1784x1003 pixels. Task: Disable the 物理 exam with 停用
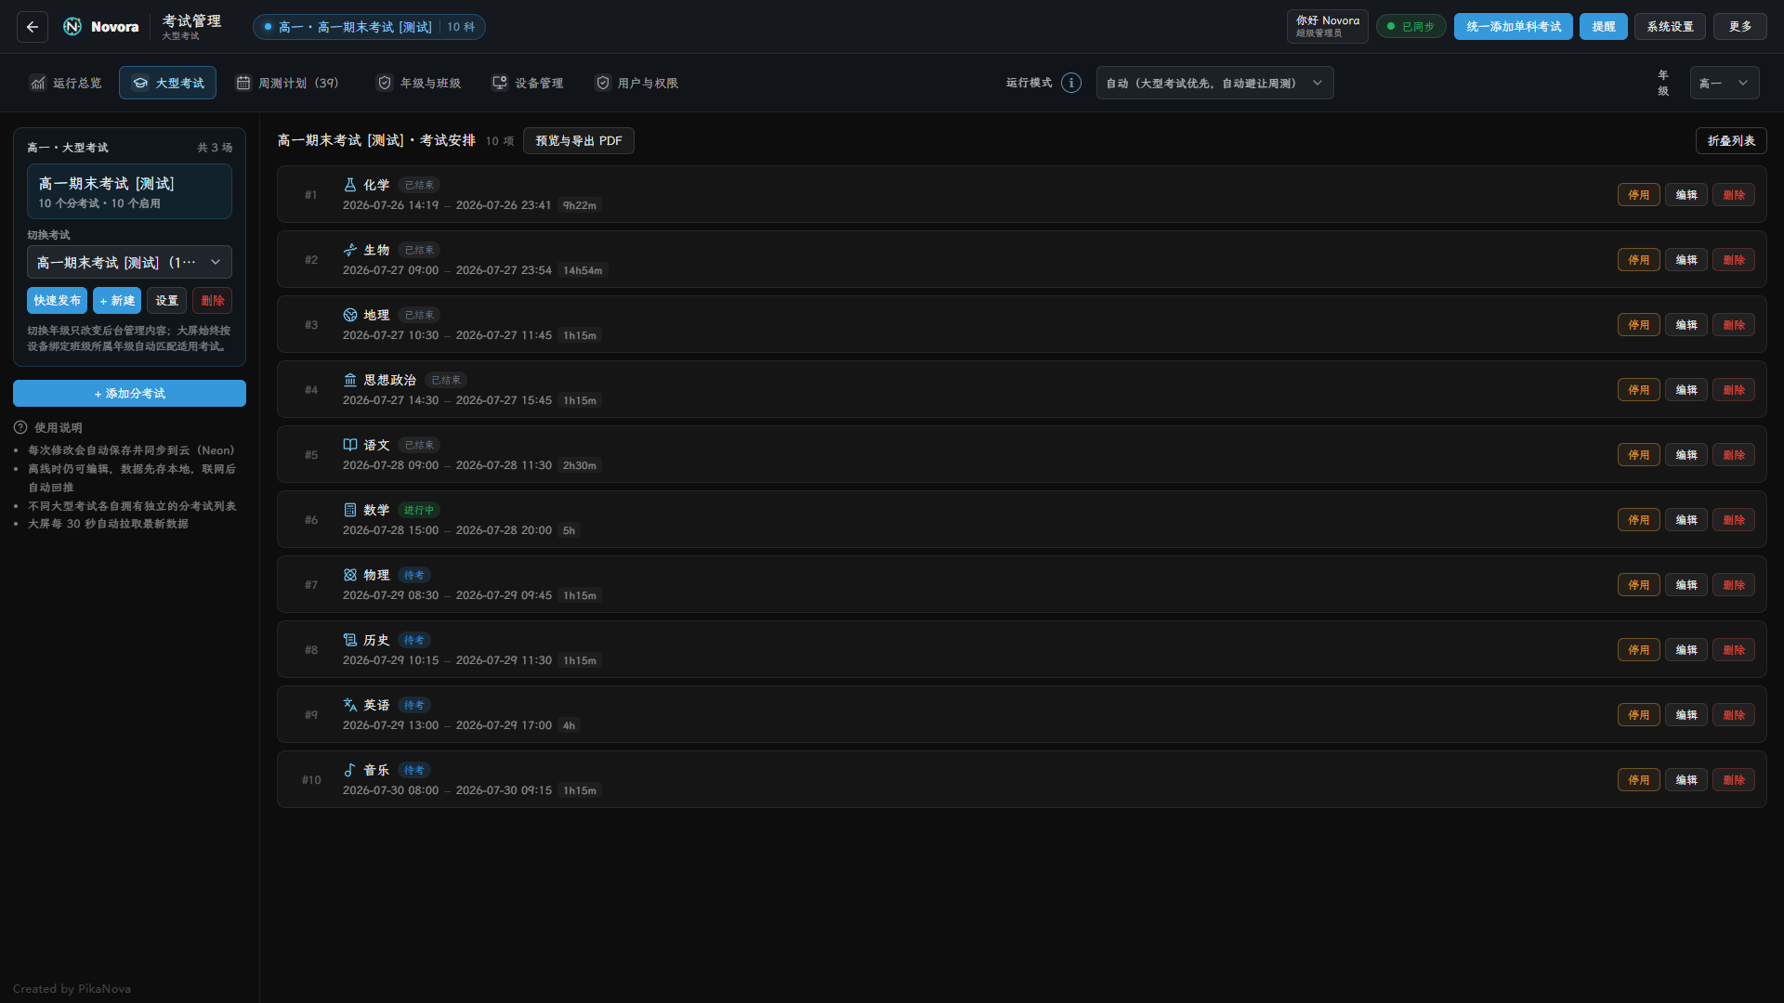[1638, 585]
